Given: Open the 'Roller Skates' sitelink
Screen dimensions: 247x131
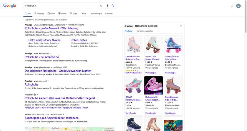Looking at the screenshot, I should (x=79, y=40).
